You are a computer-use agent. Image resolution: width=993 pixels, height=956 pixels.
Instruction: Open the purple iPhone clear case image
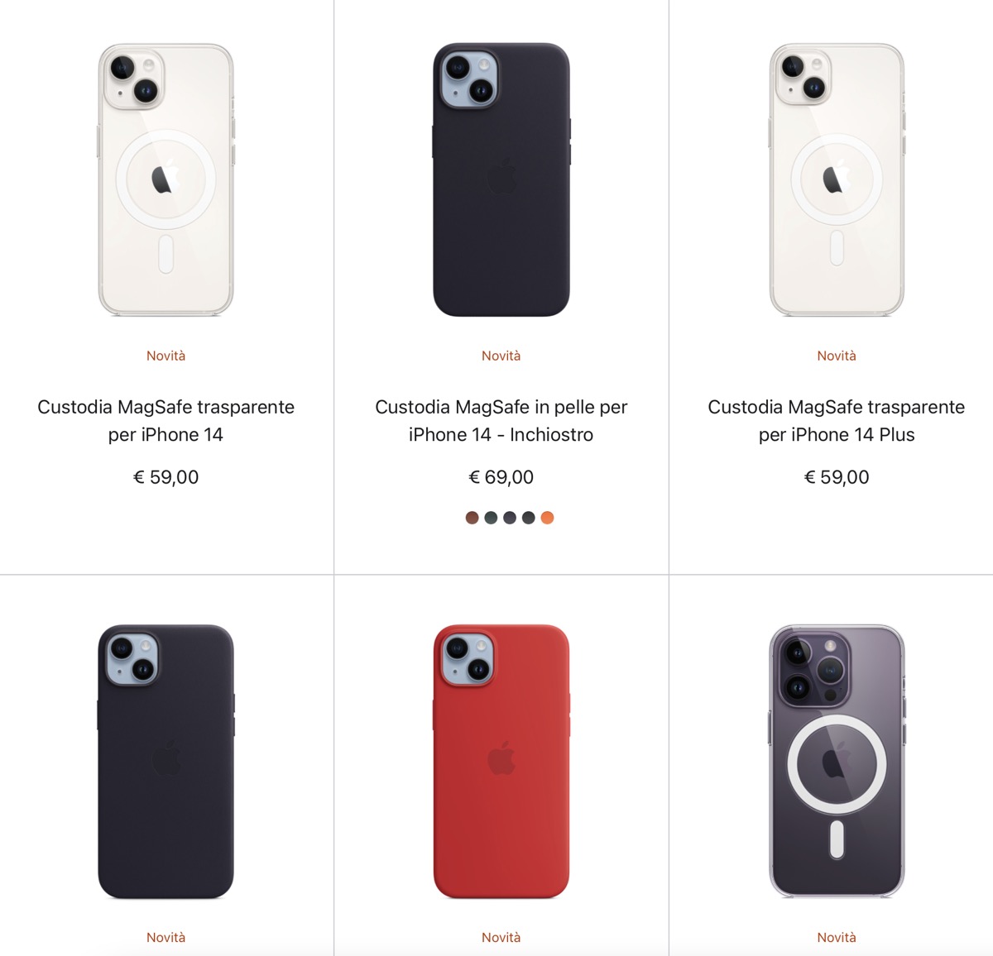837,762
